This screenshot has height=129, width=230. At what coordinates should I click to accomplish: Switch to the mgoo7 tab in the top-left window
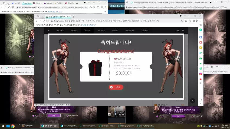[37, 3]
